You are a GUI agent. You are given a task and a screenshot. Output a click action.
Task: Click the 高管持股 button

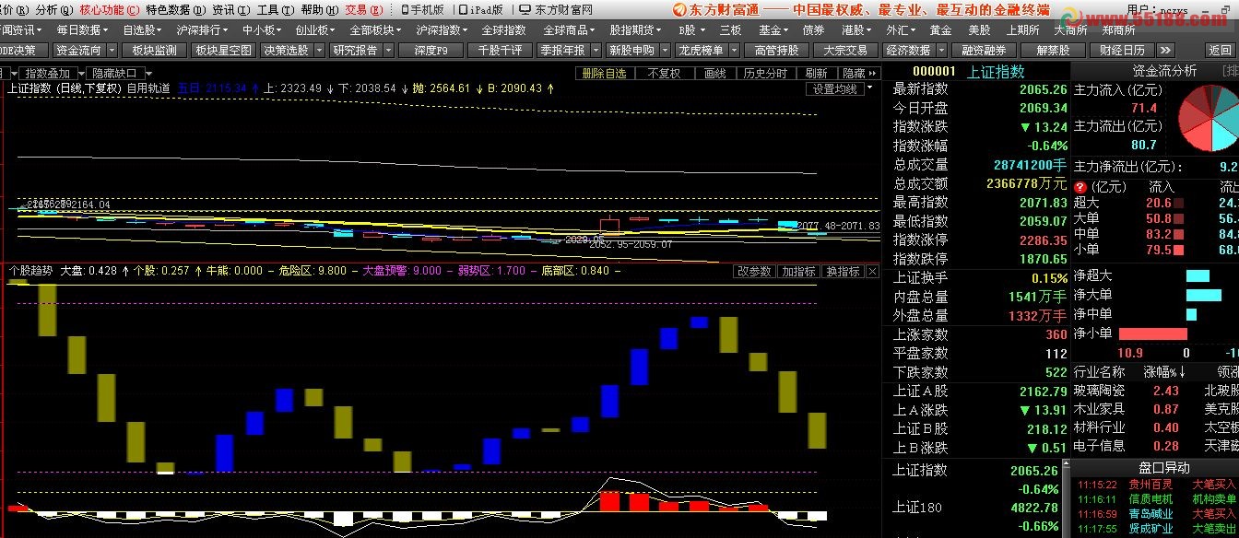point(776,51)
